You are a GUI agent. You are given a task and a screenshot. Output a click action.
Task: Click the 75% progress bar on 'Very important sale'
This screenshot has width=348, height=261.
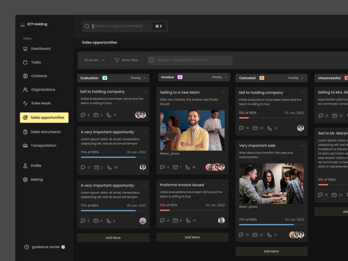tap(271, 224)
